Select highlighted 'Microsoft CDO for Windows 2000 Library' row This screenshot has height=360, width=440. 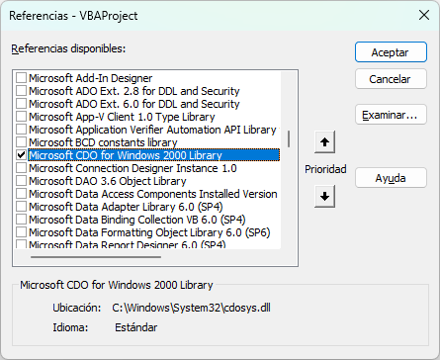point(154,155)
